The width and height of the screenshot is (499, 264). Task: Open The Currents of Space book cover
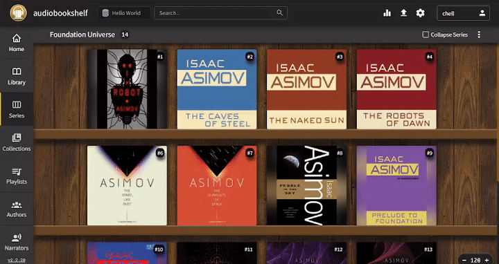point(217,186)
